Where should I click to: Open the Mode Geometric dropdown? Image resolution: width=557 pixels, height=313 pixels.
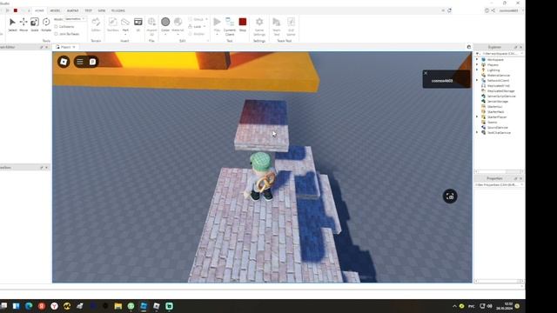75,19
